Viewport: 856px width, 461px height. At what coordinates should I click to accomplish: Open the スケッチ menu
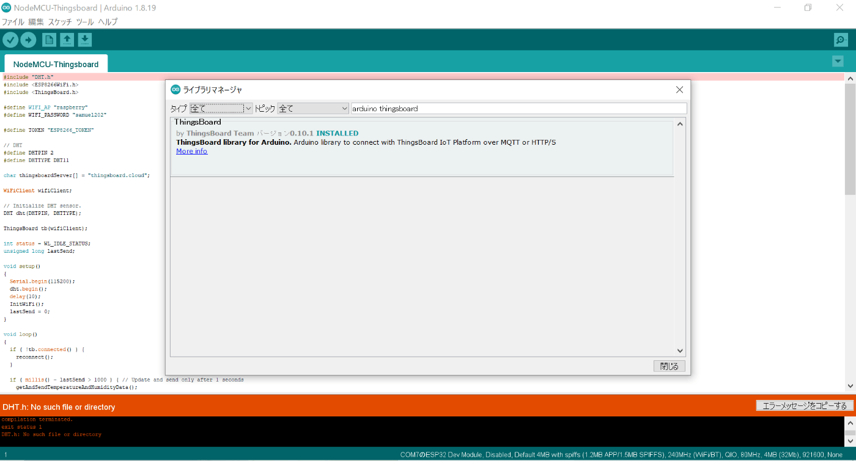pyautogui.click(x=60, y=21)
